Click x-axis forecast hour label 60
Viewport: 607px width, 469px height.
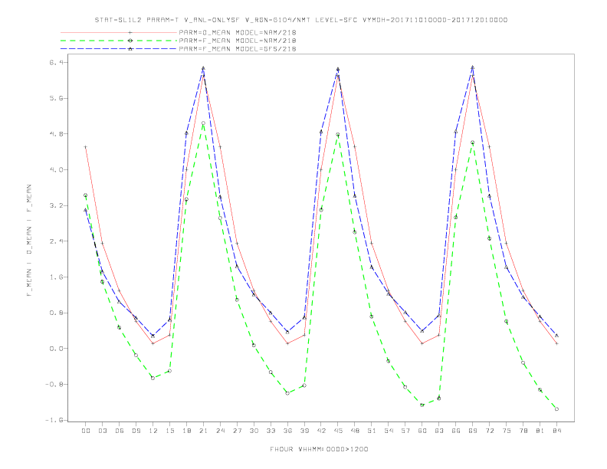422,431
